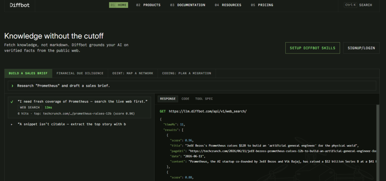Click the '6 hits · top: techcrunch.com' line
386x181 pixels.
tap(76, 114)
